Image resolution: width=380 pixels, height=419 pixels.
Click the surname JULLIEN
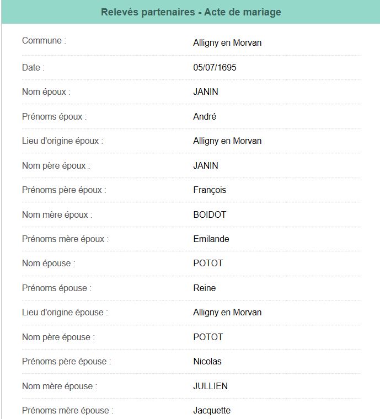click(x=210, y=386)
